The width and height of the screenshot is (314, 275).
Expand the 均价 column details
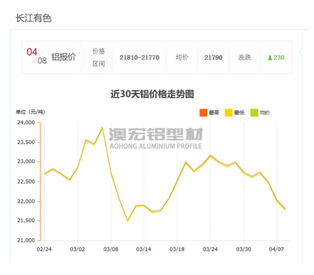click(182, 57)
